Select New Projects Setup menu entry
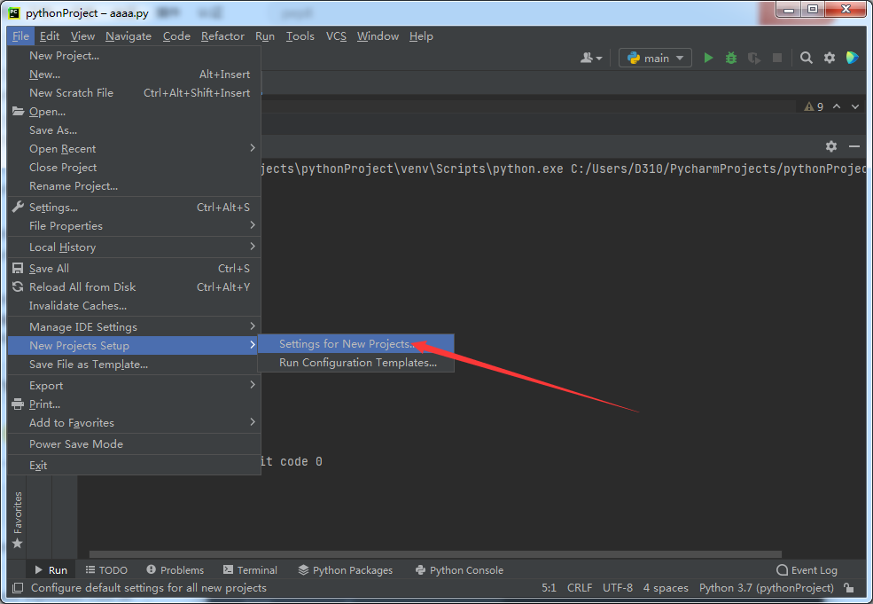Image resolution: width=873 pixels, height=604 pixels. (x=134, y=346)
